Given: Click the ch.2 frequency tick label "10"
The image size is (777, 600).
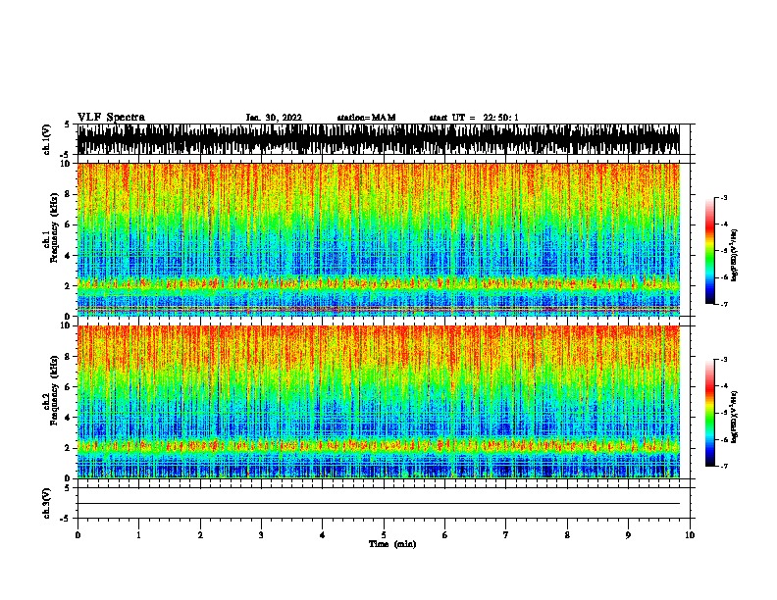Looking at the screenshot, I should pos(67,325).
